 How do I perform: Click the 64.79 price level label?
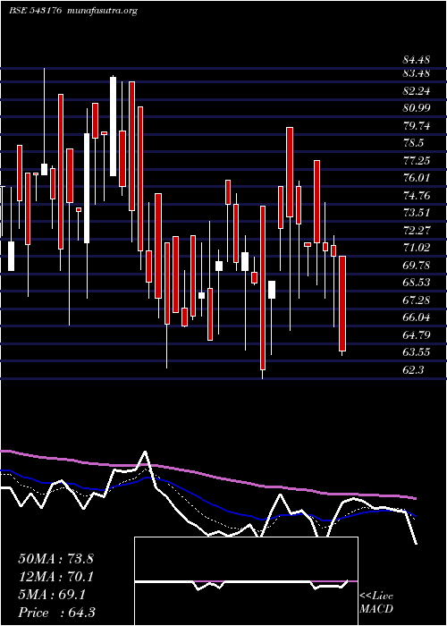(x=416, y=334)
